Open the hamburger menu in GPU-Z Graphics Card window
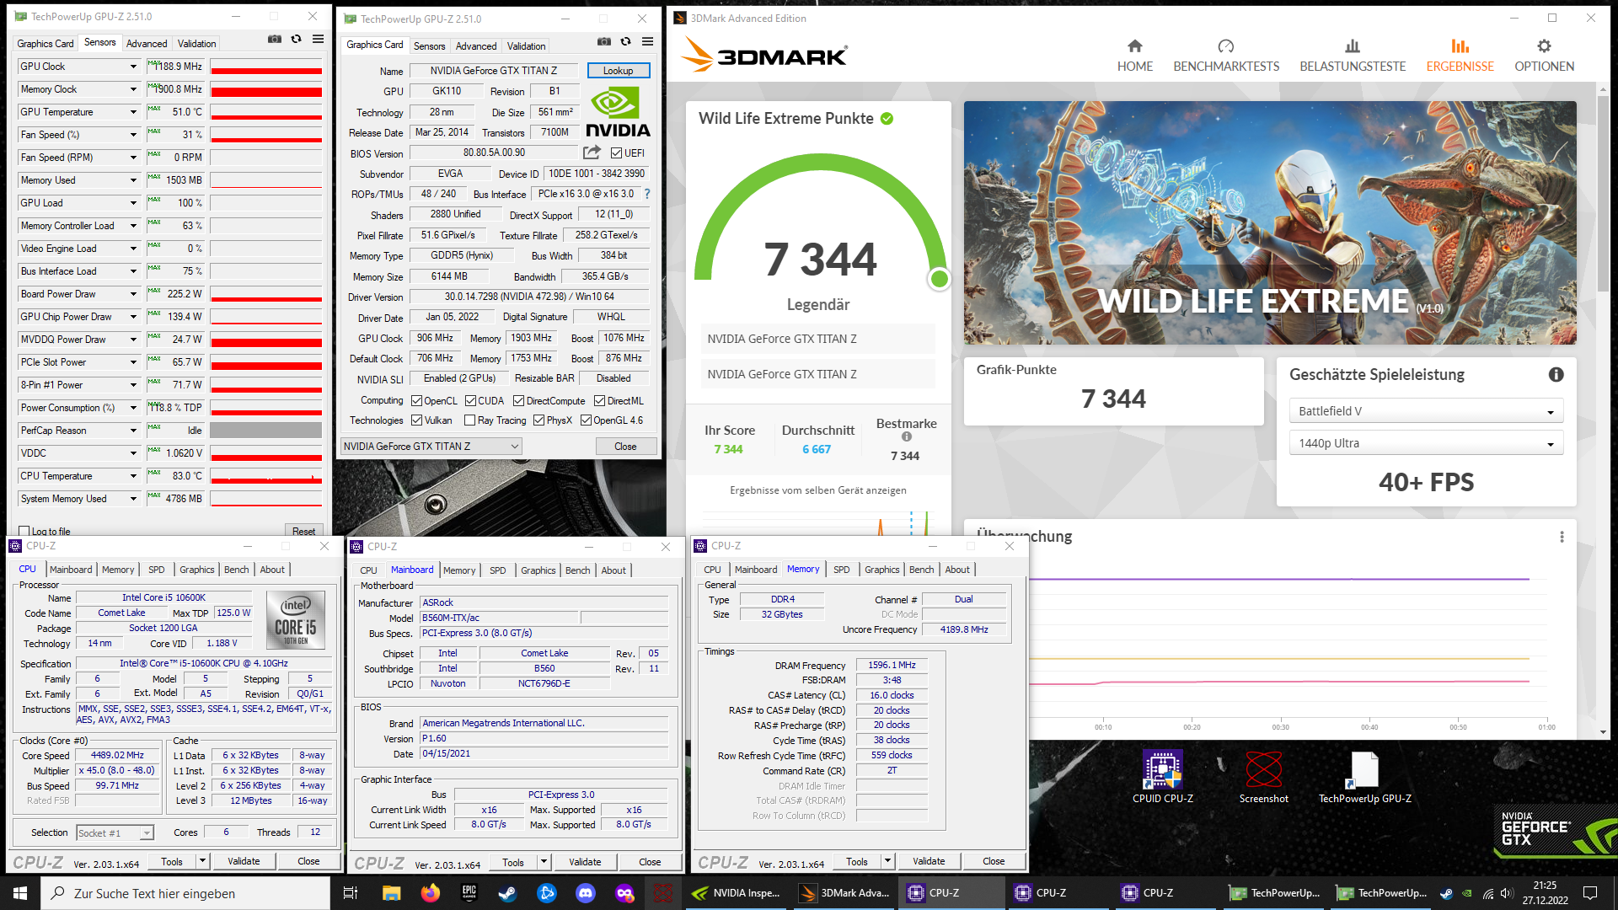 648,41
